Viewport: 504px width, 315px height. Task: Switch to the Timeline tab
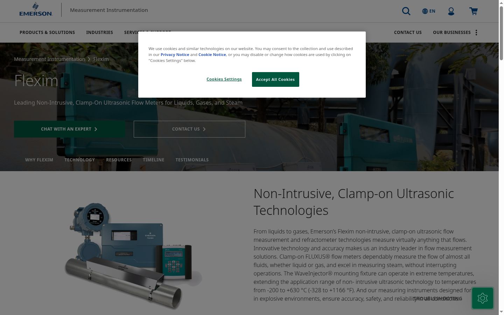tap(154, 160)
